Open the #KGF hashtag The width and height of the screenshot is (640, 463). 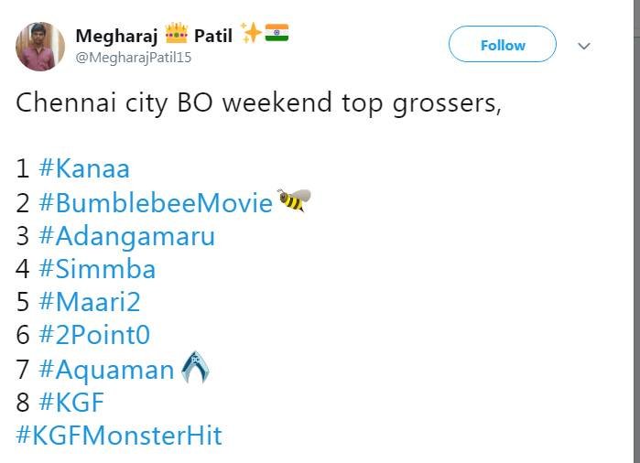click(x=74, y=402)
